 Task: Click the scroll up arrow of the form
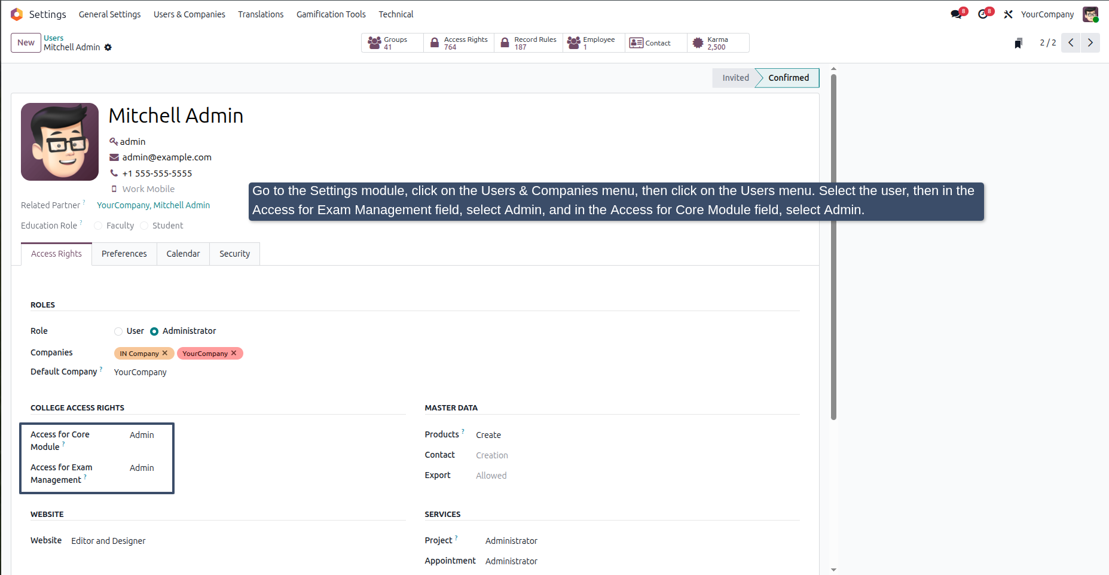833,69
